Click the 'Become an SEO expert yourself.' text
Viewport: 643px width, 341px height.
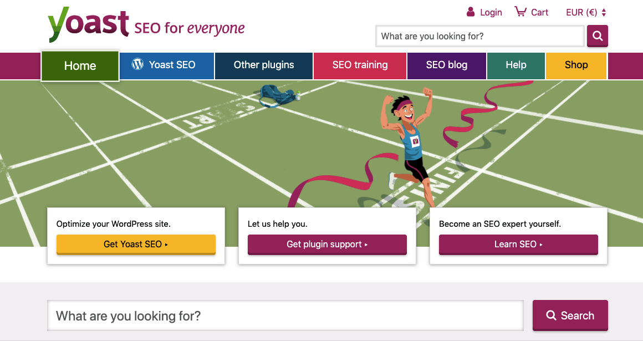click(x=500, y=224)
